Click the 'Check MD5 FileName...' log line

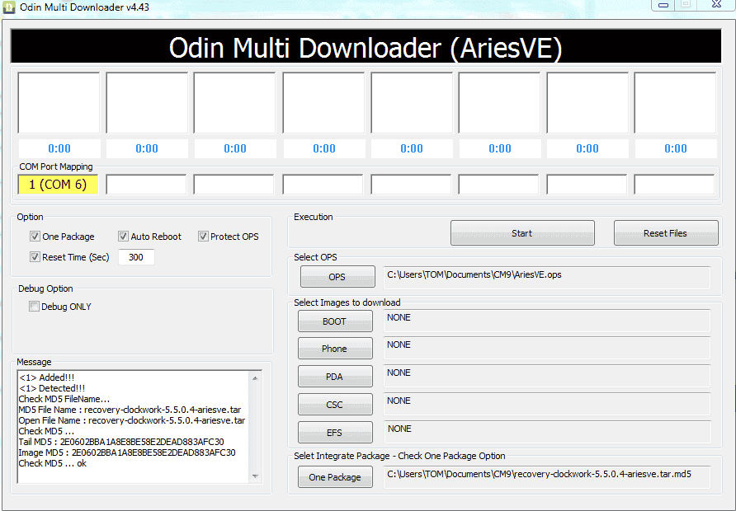64,399
